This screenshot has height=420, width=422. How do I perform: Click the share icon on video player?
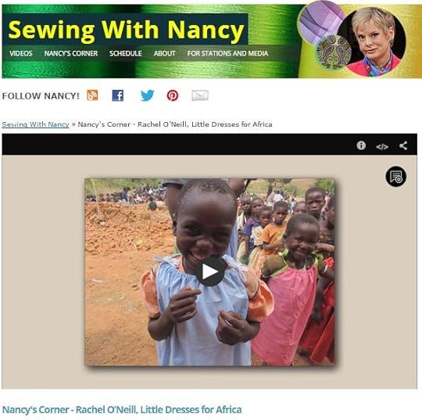click(x=403, y=145)
